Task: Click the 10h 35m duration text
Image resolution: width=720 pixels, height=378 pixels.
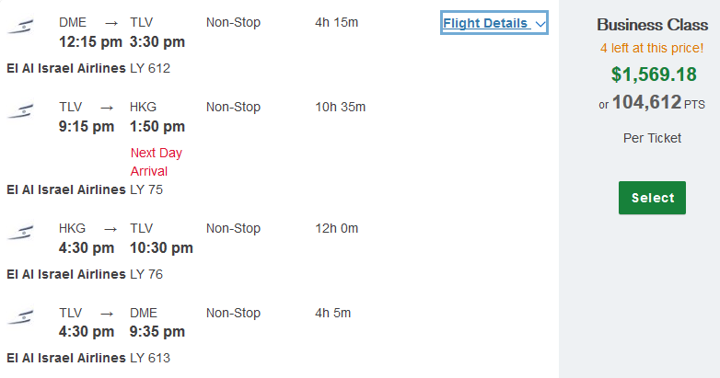Action: (341, 107)
